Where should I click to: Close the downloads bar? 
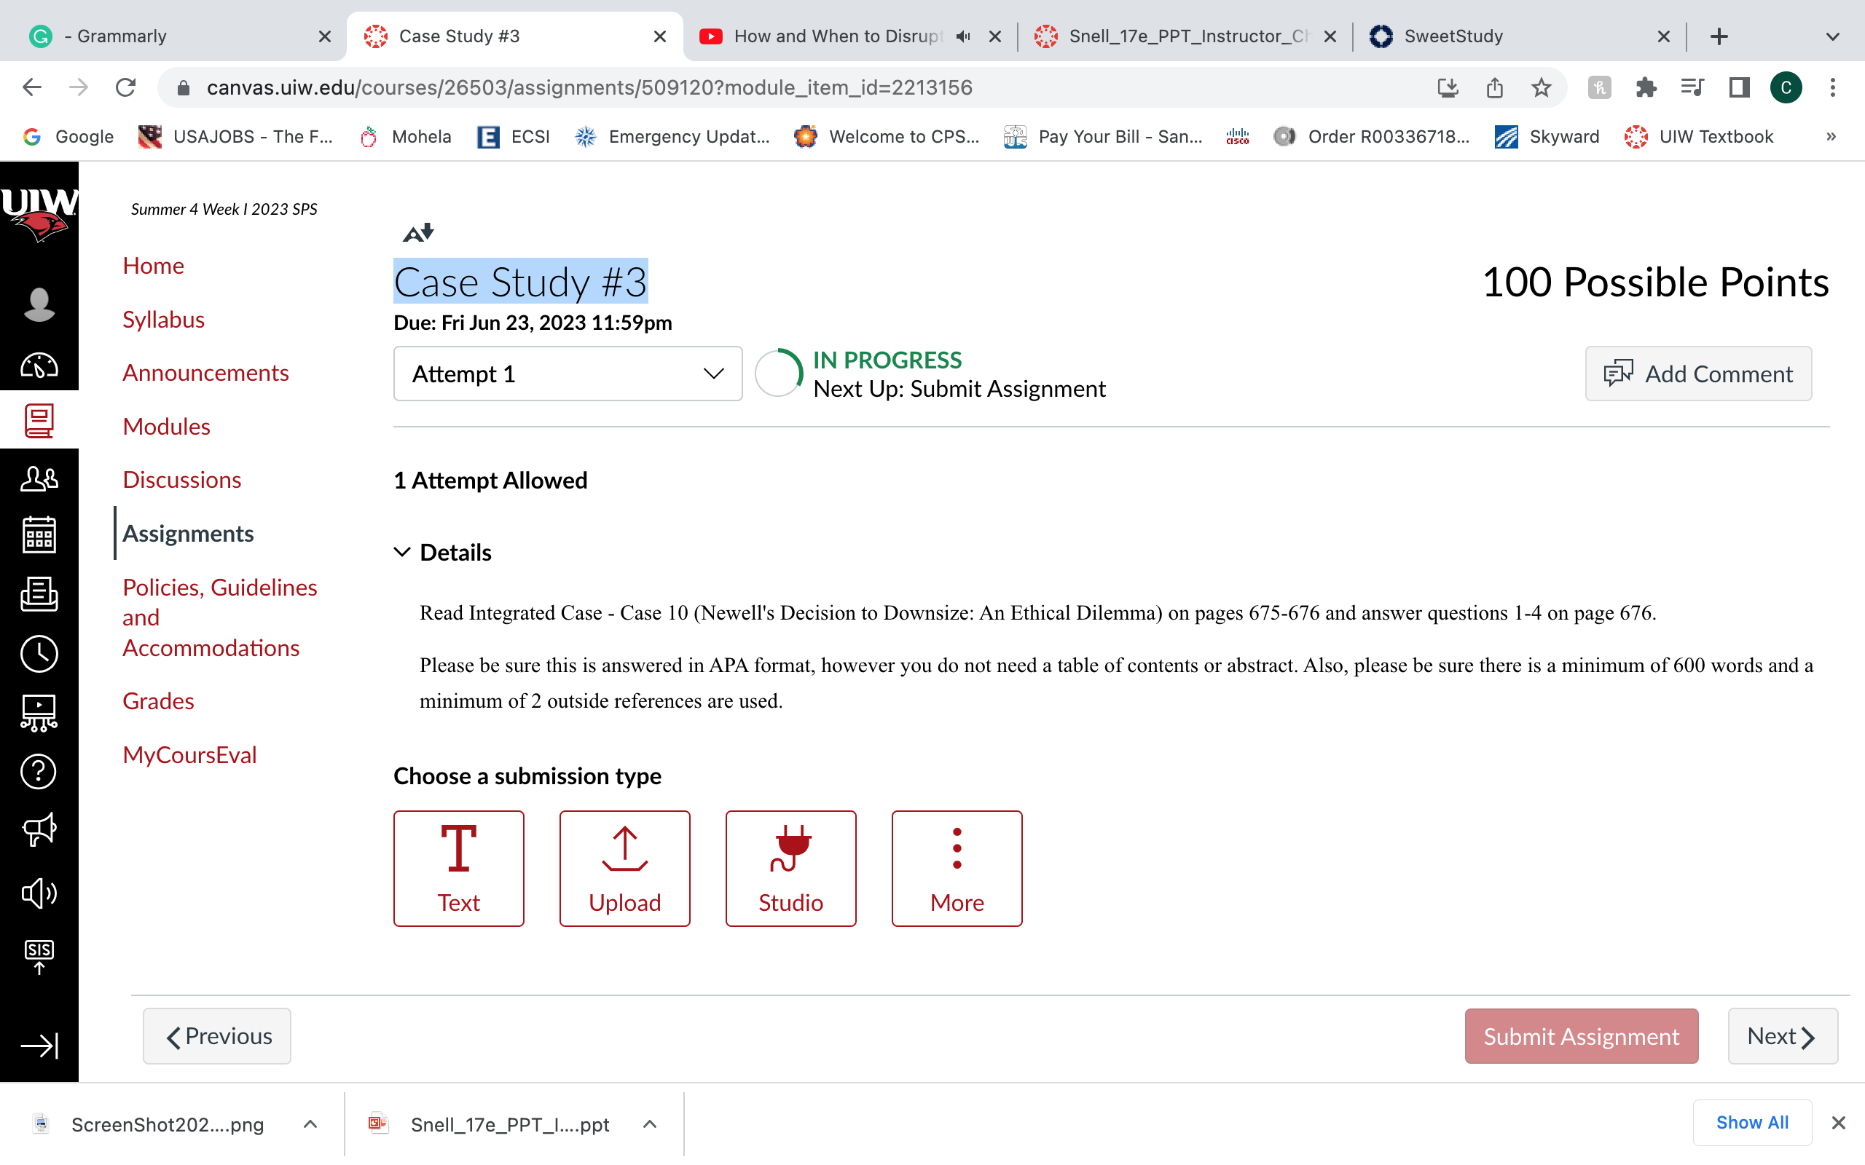click(1838, 1123)
